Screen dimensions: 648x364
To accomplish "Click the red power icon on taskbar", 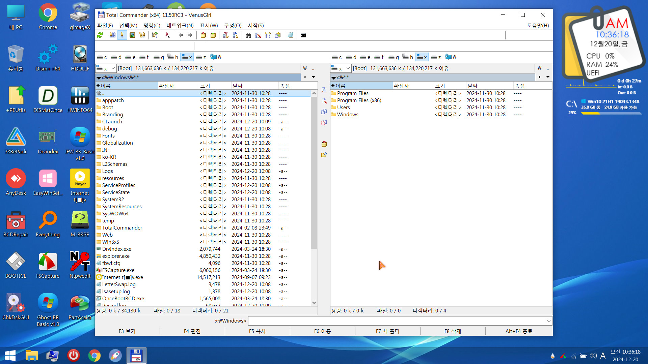I will (x=73, y=356).
